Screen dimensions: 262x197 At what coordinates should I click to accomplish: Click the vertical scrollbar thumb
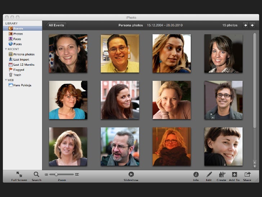[255, 81]
